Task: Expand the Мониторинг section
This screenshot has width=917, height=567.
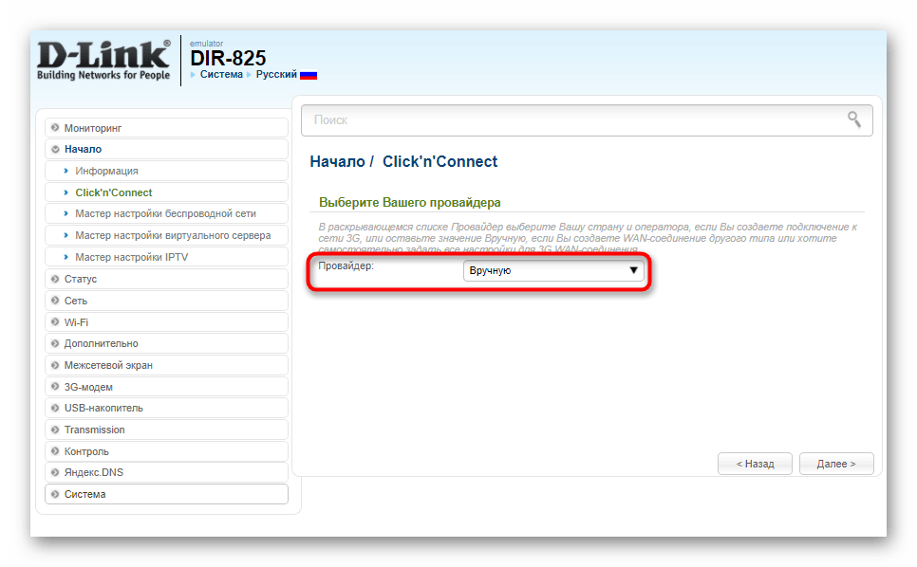Action: click(93, 128)
